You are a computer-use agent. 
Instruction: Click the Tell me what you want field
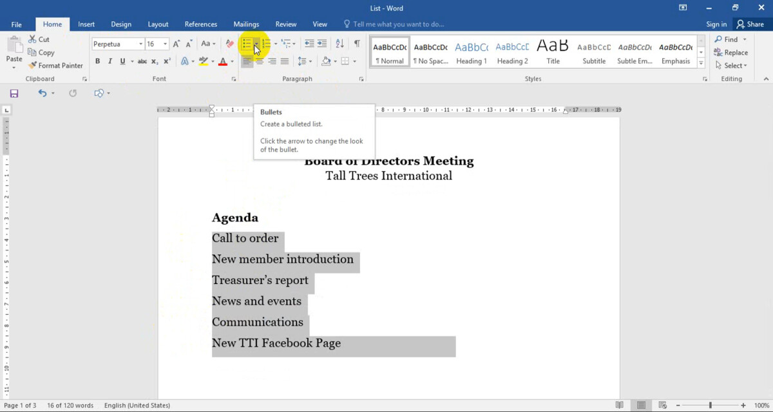(398, 24)
